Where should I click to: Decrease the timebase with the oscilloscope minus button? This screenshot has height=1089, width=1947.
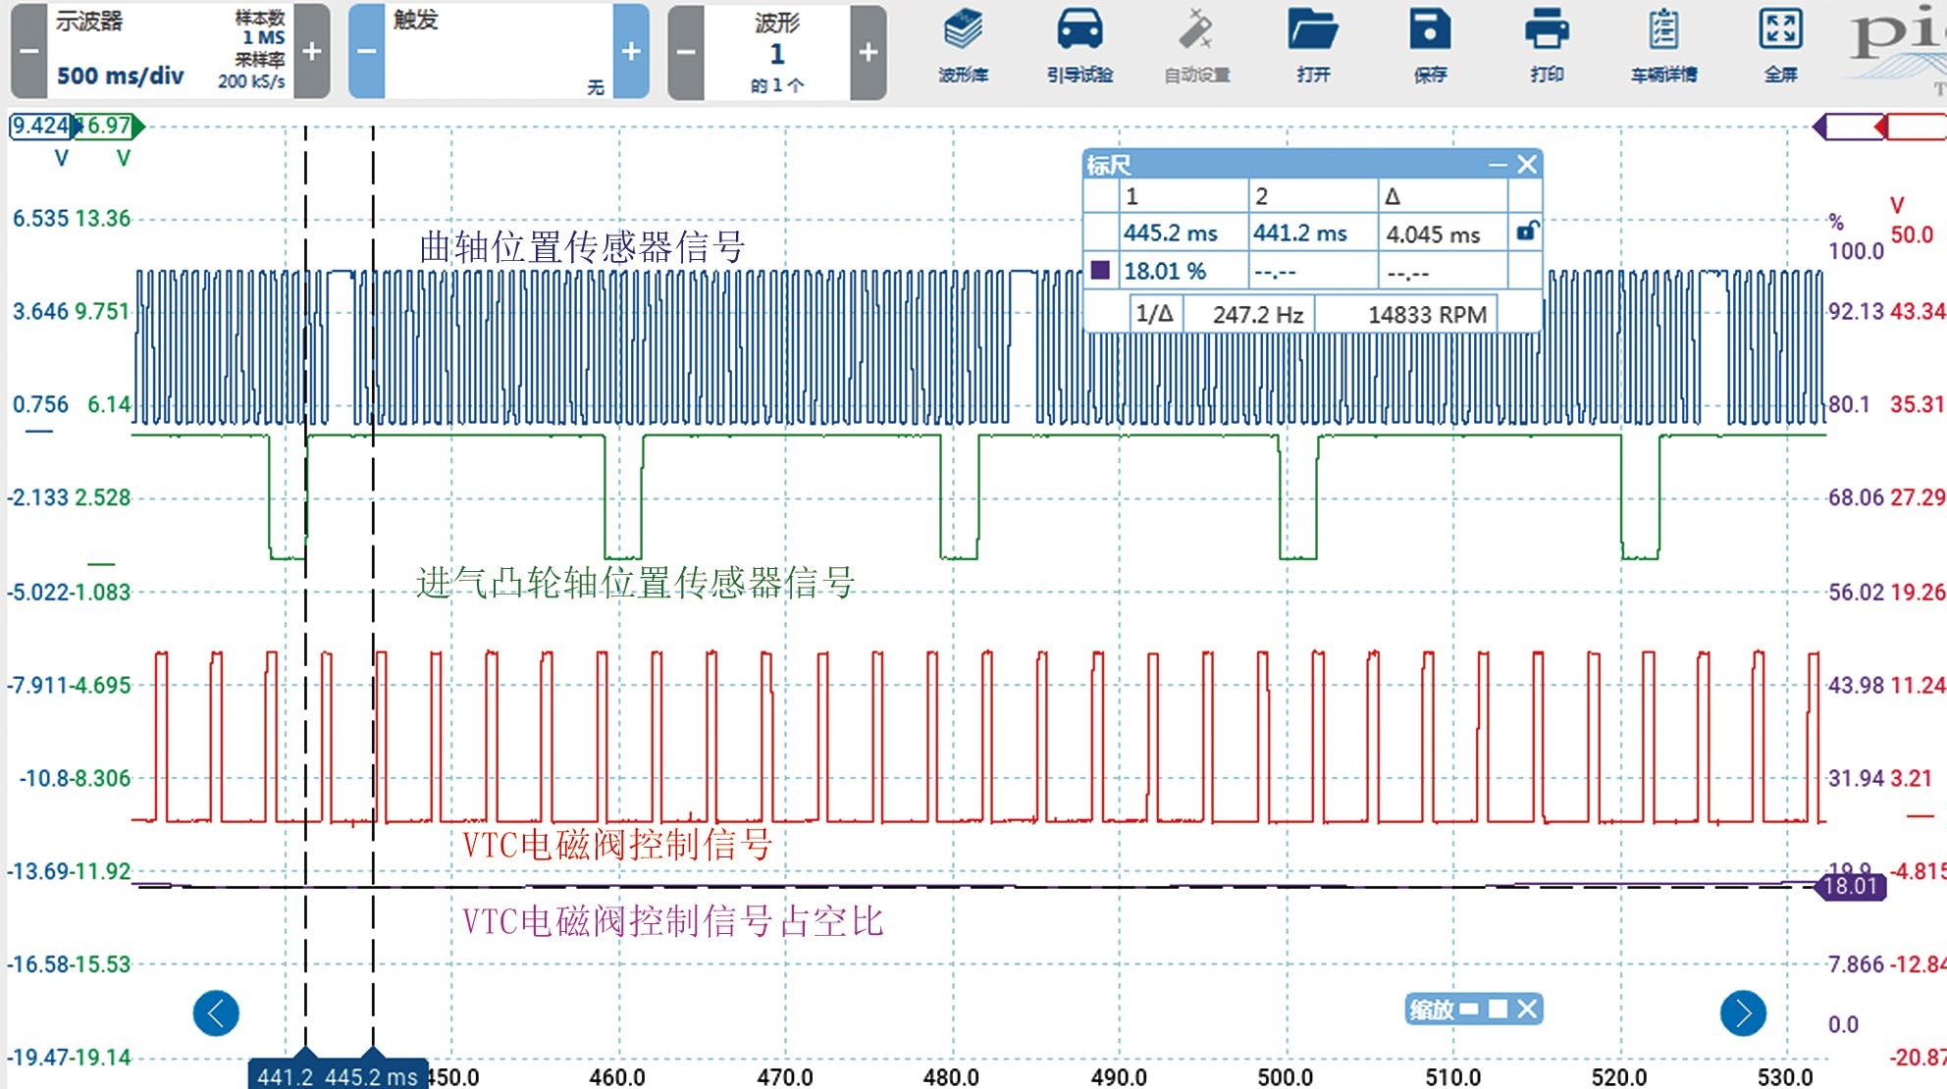click(28, 51)
